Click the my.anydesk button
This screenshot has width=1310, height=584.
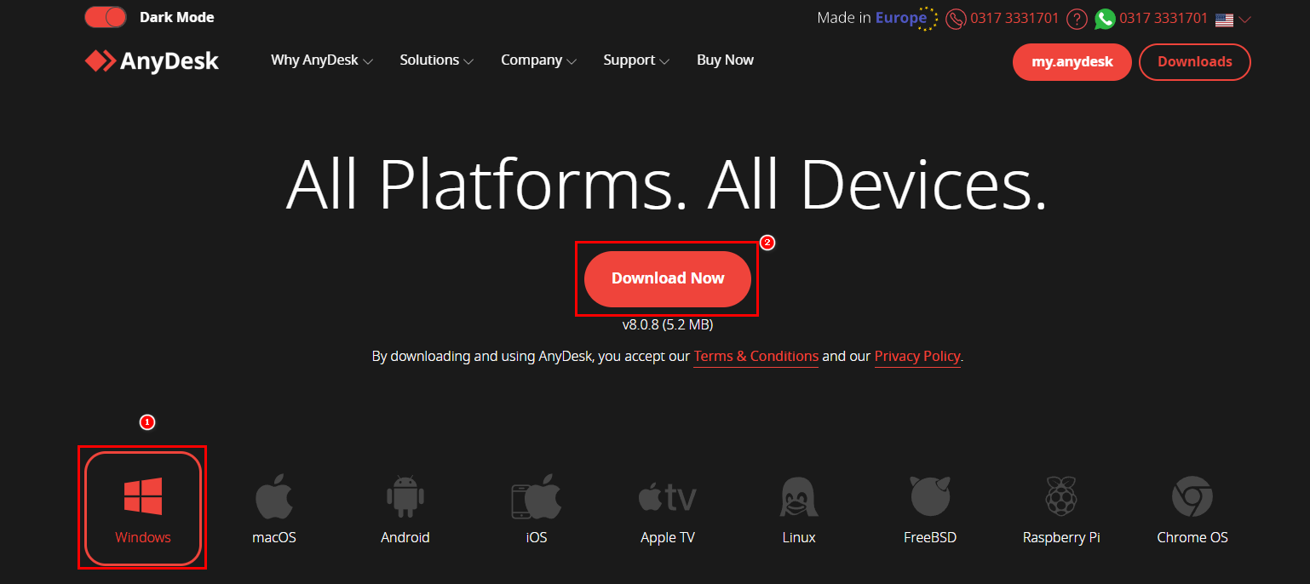point(1072,62)
